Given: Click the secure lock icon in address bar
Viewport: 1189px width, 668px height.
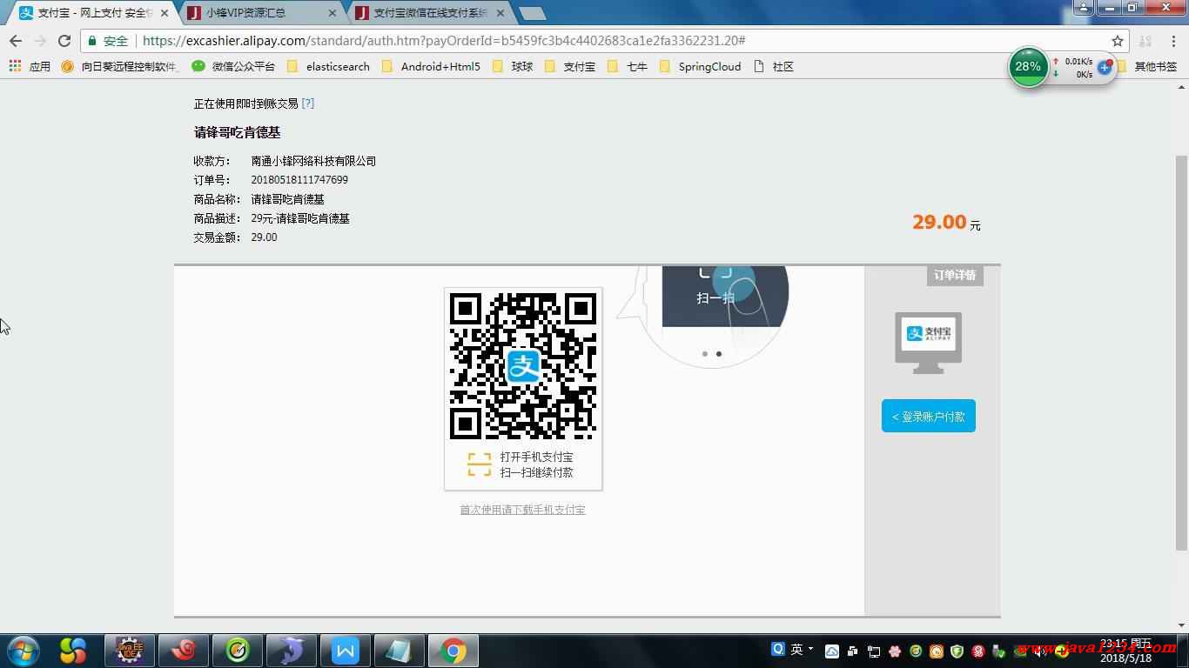Looking at the screenshot, I should coord(92,41).
